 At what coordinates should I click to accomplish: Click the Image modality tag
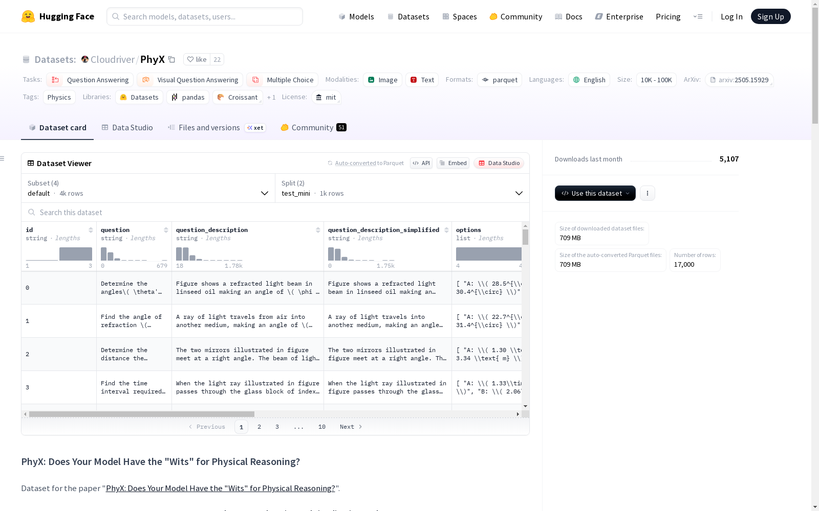[x=382, y=80]
